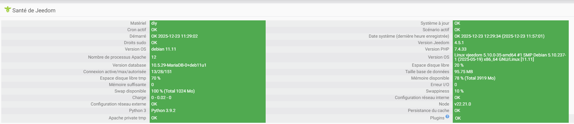Image resolution: width=574 pixels, height=124 pixels.
Task: Click the Python 3.9.2 version value
Action: [x=163, y=110]
